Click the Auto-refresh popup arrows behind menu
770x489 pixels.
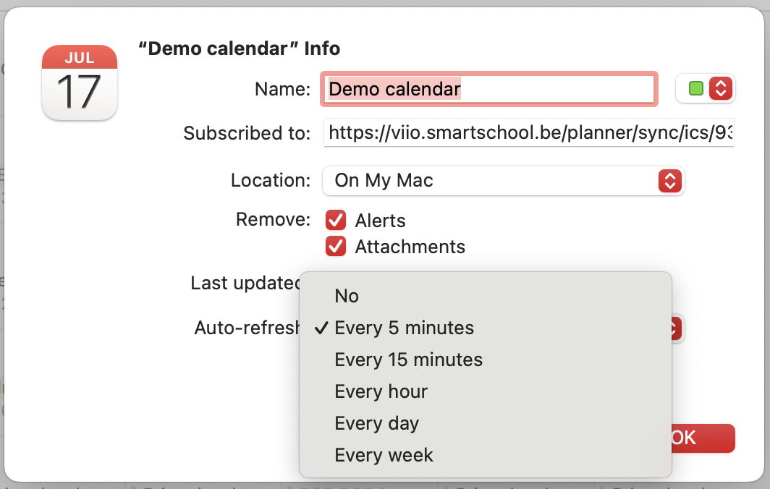click(x=676, y=328)
